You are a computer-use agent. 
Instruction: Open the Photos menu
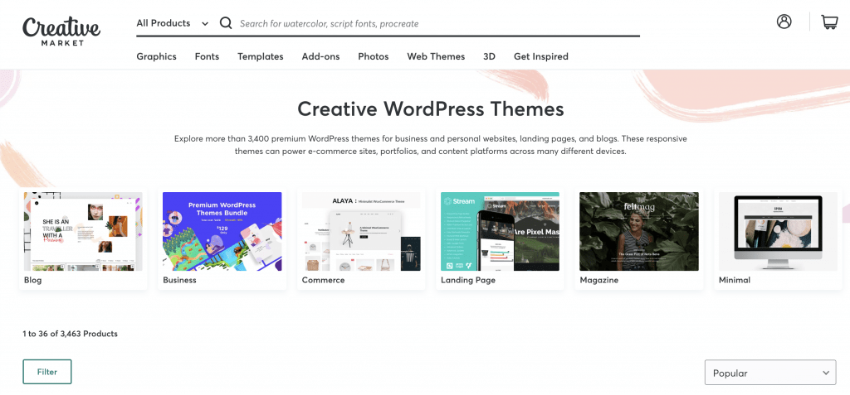pos(373,56)
